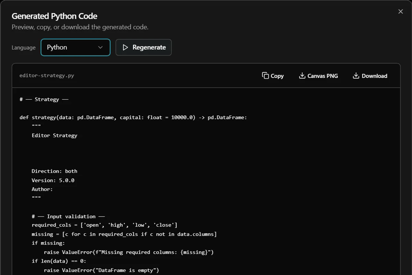The width and height of the screenshot is (412, 275).
Task: Click the 'Missing required columns' raise line
Action: 129,252
